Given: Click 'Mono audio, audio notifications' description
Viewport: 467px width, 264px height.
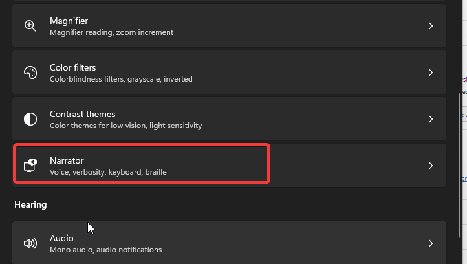Looking at the screenshot, I should pyautogui.click(x=105, y=250).
